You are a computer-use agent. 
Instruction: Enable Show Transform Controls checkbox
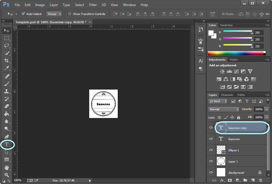70,14
